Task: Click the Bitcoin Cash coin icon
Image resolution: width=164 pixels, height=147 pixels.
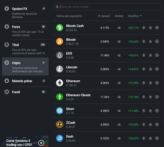Action: (60, 28)
